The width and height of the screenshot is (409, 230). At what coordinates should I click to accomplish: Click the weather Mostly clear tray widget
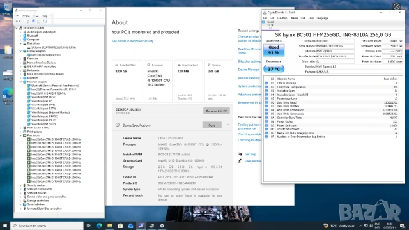pos(339,226)
